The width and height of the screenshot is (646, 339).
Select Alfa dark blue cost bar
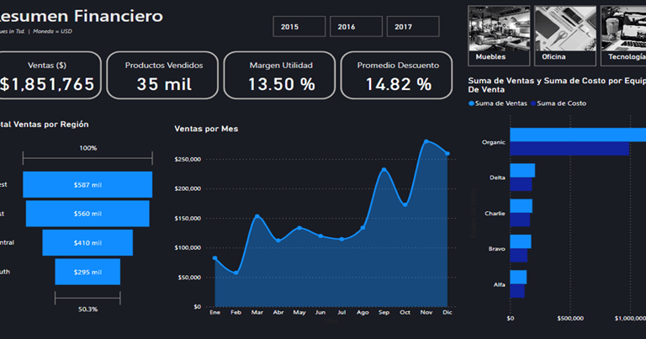pyautogui.click(x=517, y=291)
